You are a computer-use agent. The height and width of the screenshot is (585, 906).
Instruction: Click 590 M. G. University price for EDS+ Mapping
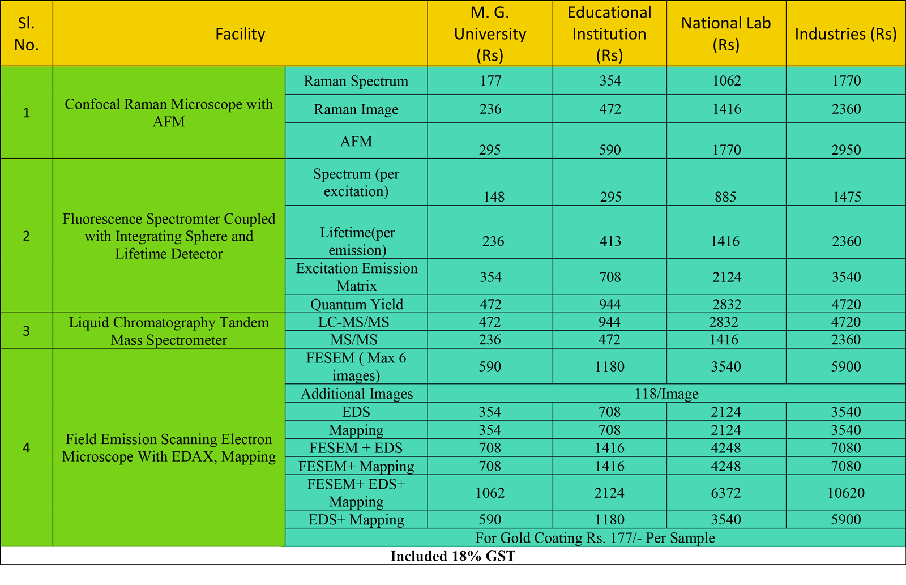pyautogui.click(x=490, y=519)
